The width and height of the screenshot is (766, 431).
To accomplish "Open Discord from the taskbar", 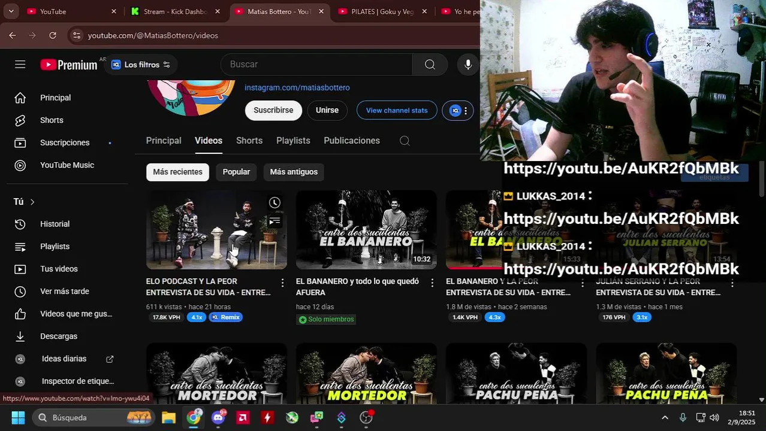I will [x=218, y=417].
